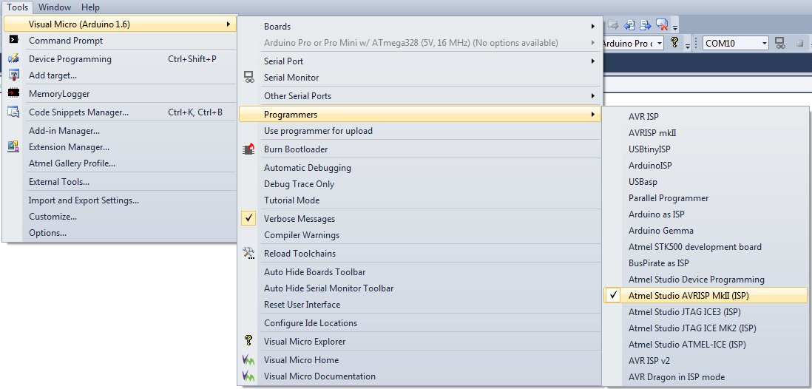
Task: Click the Serial Monitor menu icon
Action: pyautogui.click(x=249, y=77)
